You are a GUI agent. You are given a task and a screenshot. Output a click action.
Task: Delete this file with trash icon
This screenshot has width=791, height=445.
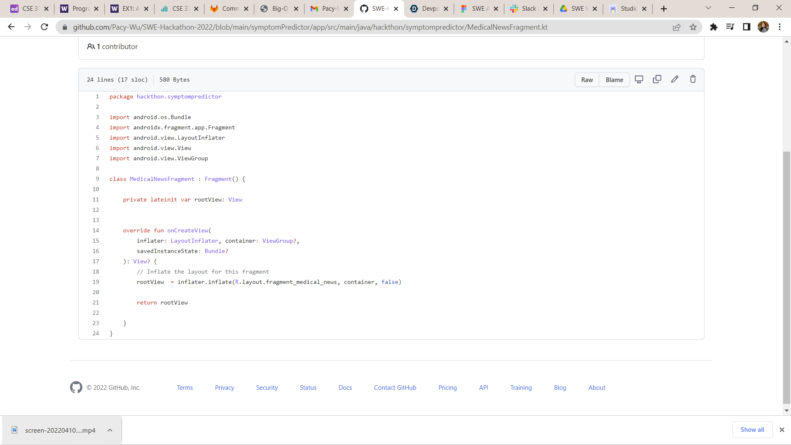point(693,79)
